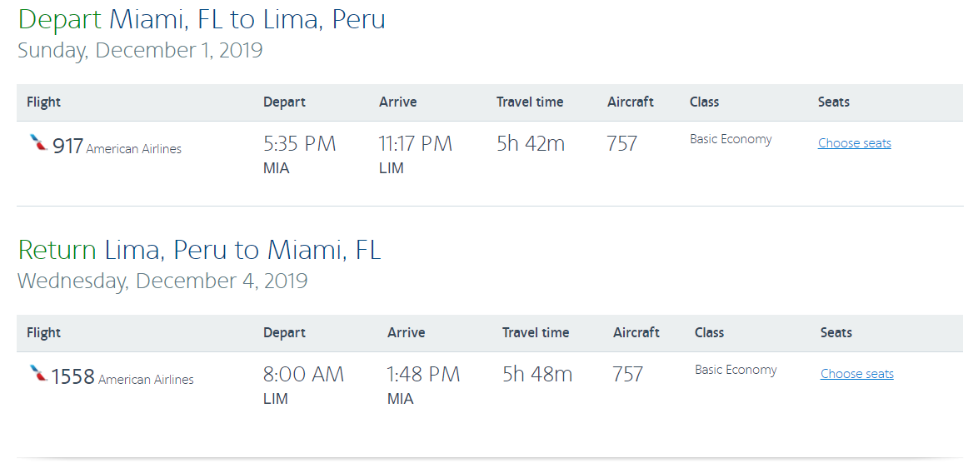
Task: Click flight number 1558
Action: click(x=73, y=377)
